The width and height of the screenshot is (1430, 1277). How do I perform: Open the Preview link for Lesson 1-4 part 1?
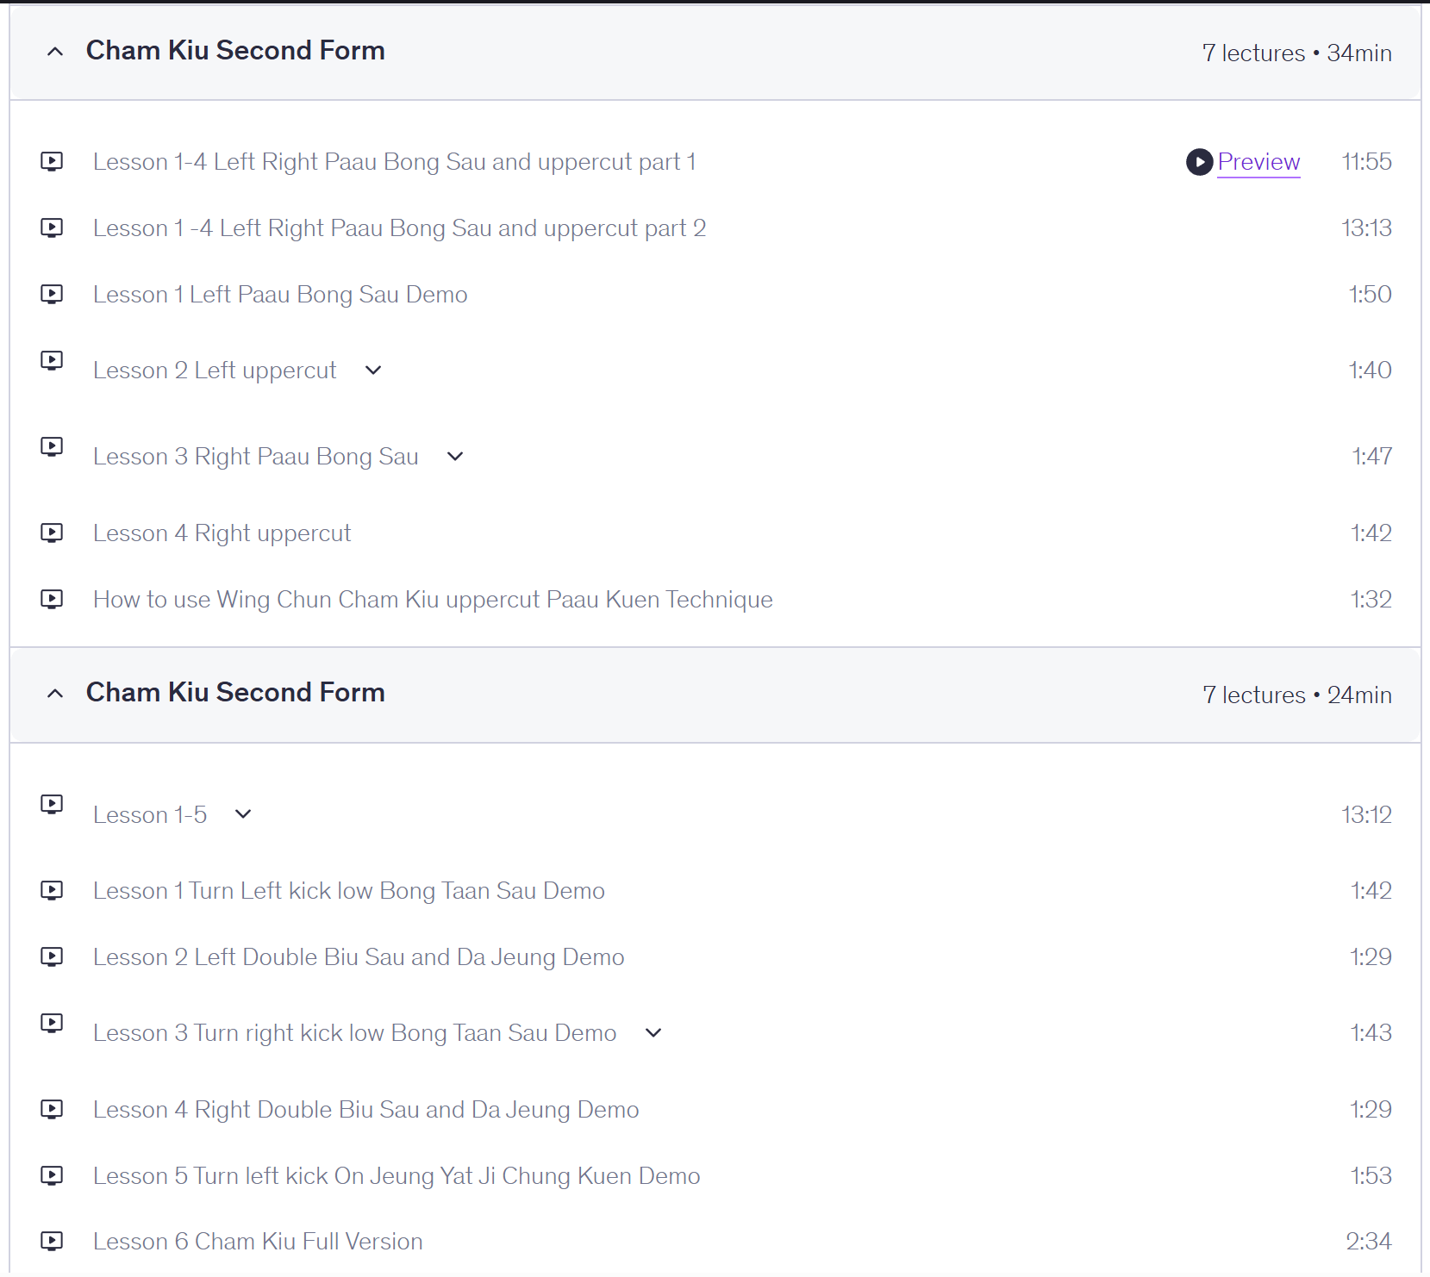[1258, 162]
